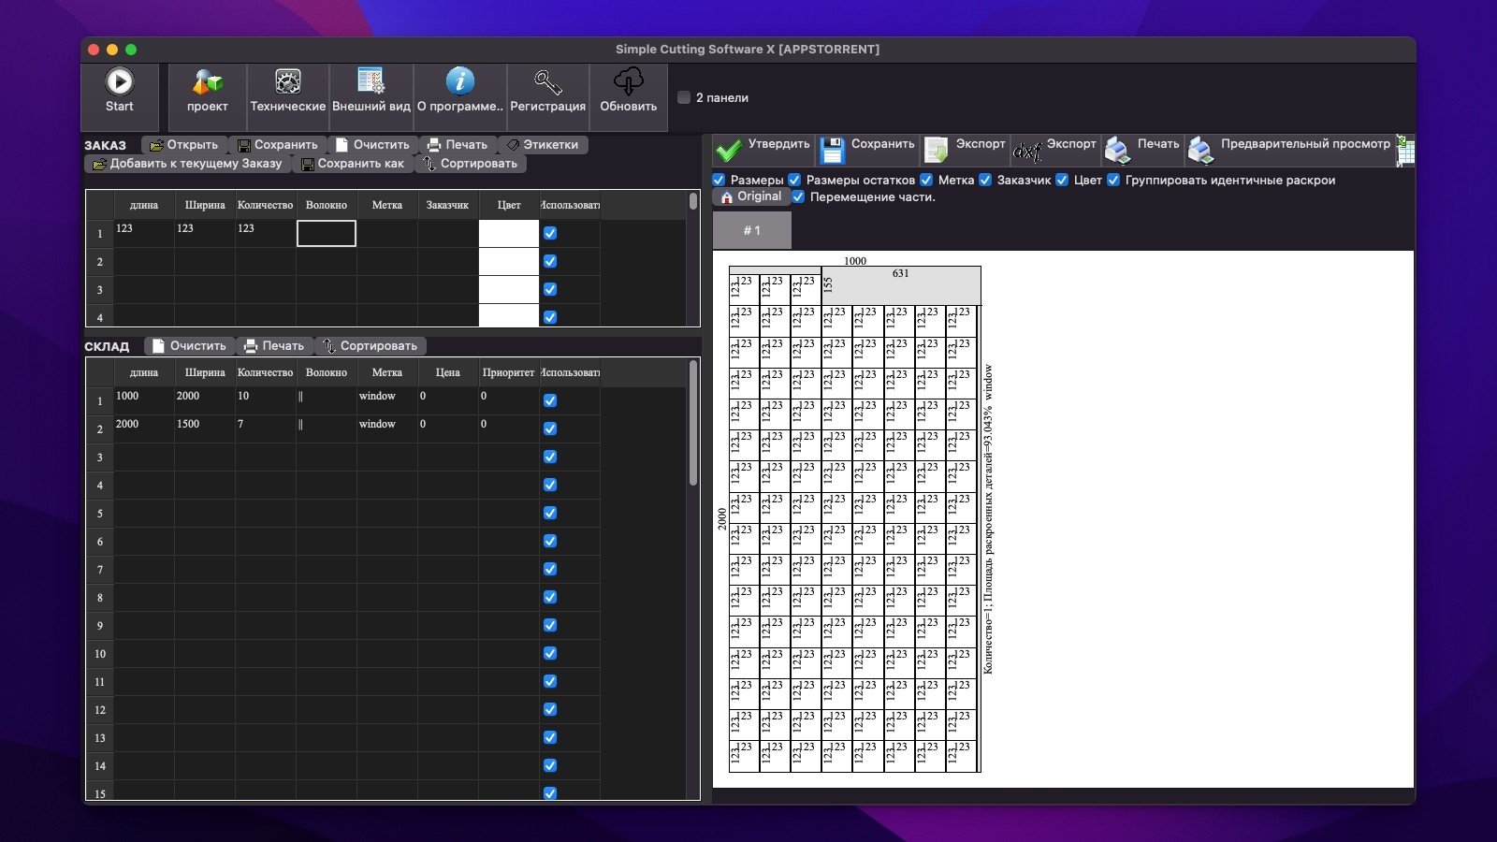Image resolution: width=1497 pixels, height=842 pixels.
Task: Open Технические settings gear icon
Action: [287, 82]
